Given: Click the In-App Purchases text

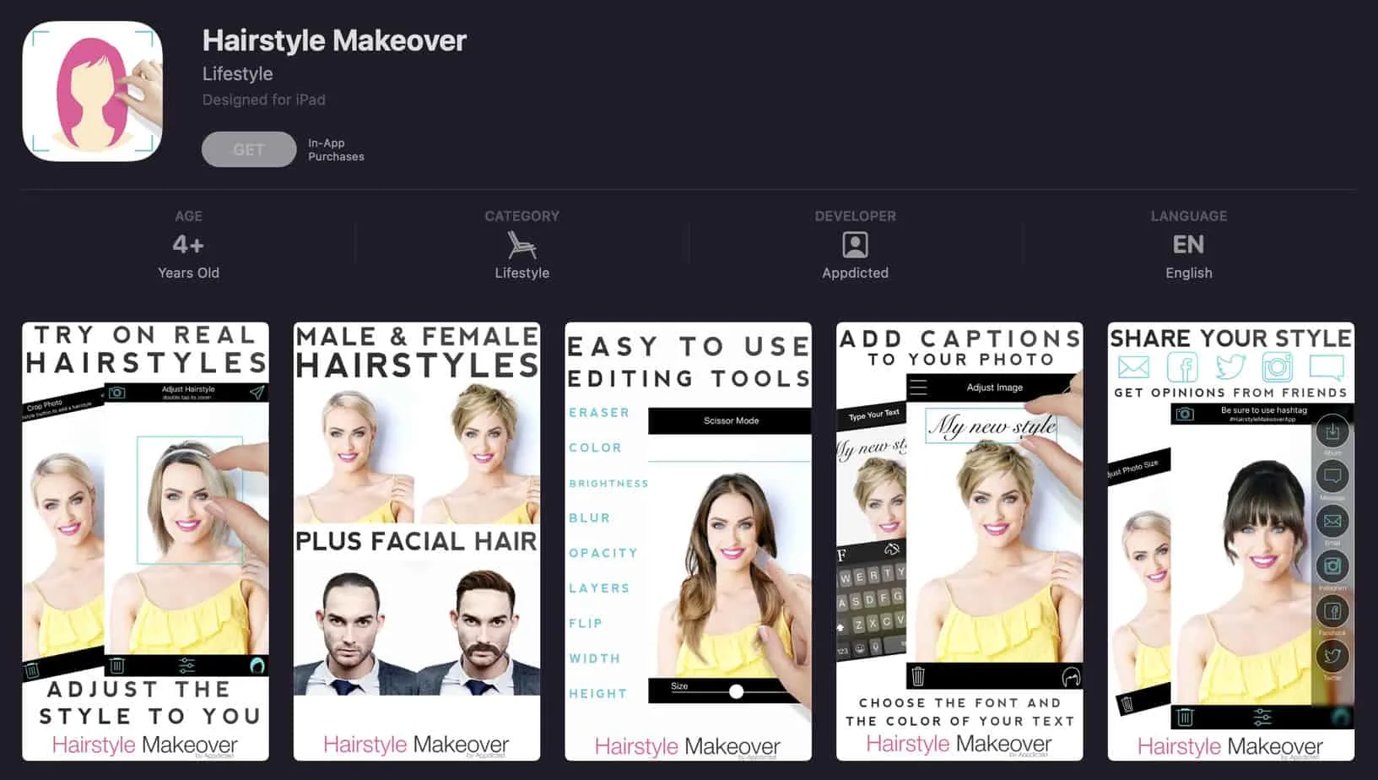Looking at the screenshot, I should [x=336, y=149].
